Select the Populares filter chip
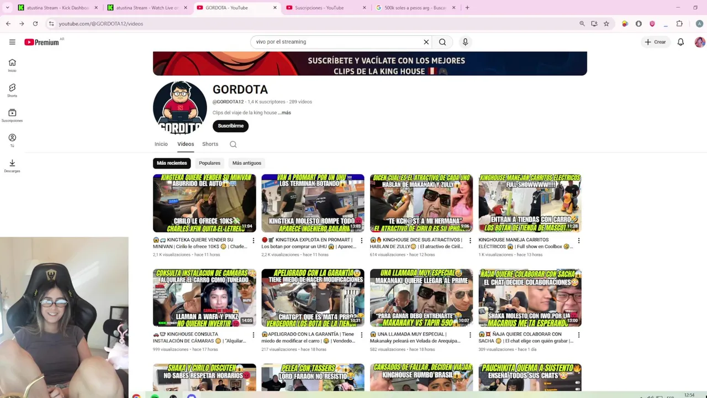Viewport: 707px width, 398px height. pyautogui.click(x=209, y=163)
